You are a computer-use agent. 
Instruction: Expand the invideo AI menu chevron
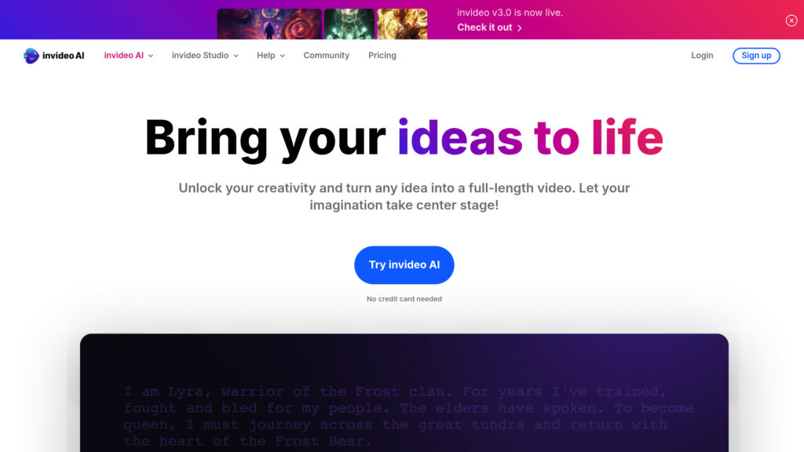point(151,56)
